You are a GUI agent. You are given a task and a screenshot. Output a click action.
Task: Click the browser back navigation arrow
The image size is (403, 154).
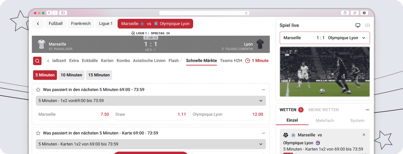[x=49, y=13]
